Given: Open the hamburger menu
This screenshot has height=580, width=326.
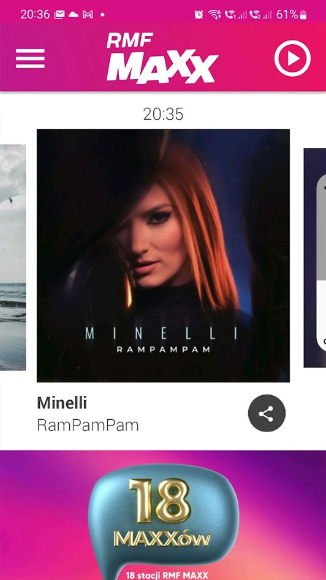Looking at the screenshot, I should click(x=30, y=58).
